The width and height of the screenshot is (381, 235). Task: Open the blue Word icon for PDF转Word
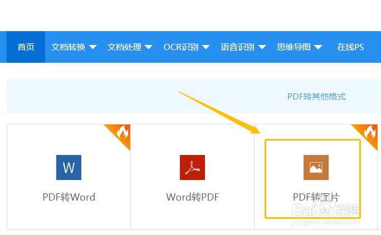click(x=69, y=167)
